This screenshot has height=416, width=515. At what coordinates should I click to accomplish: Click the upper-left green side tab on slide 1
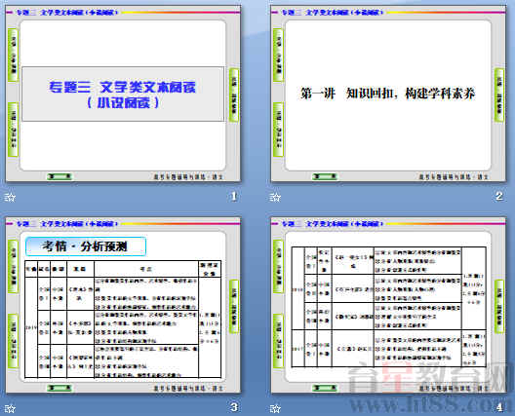pyautogui.click(x=13, y=55)
